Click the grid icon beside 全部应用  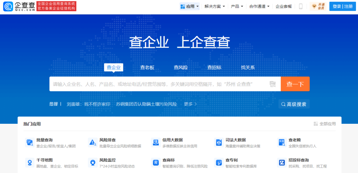pos(316,124)
